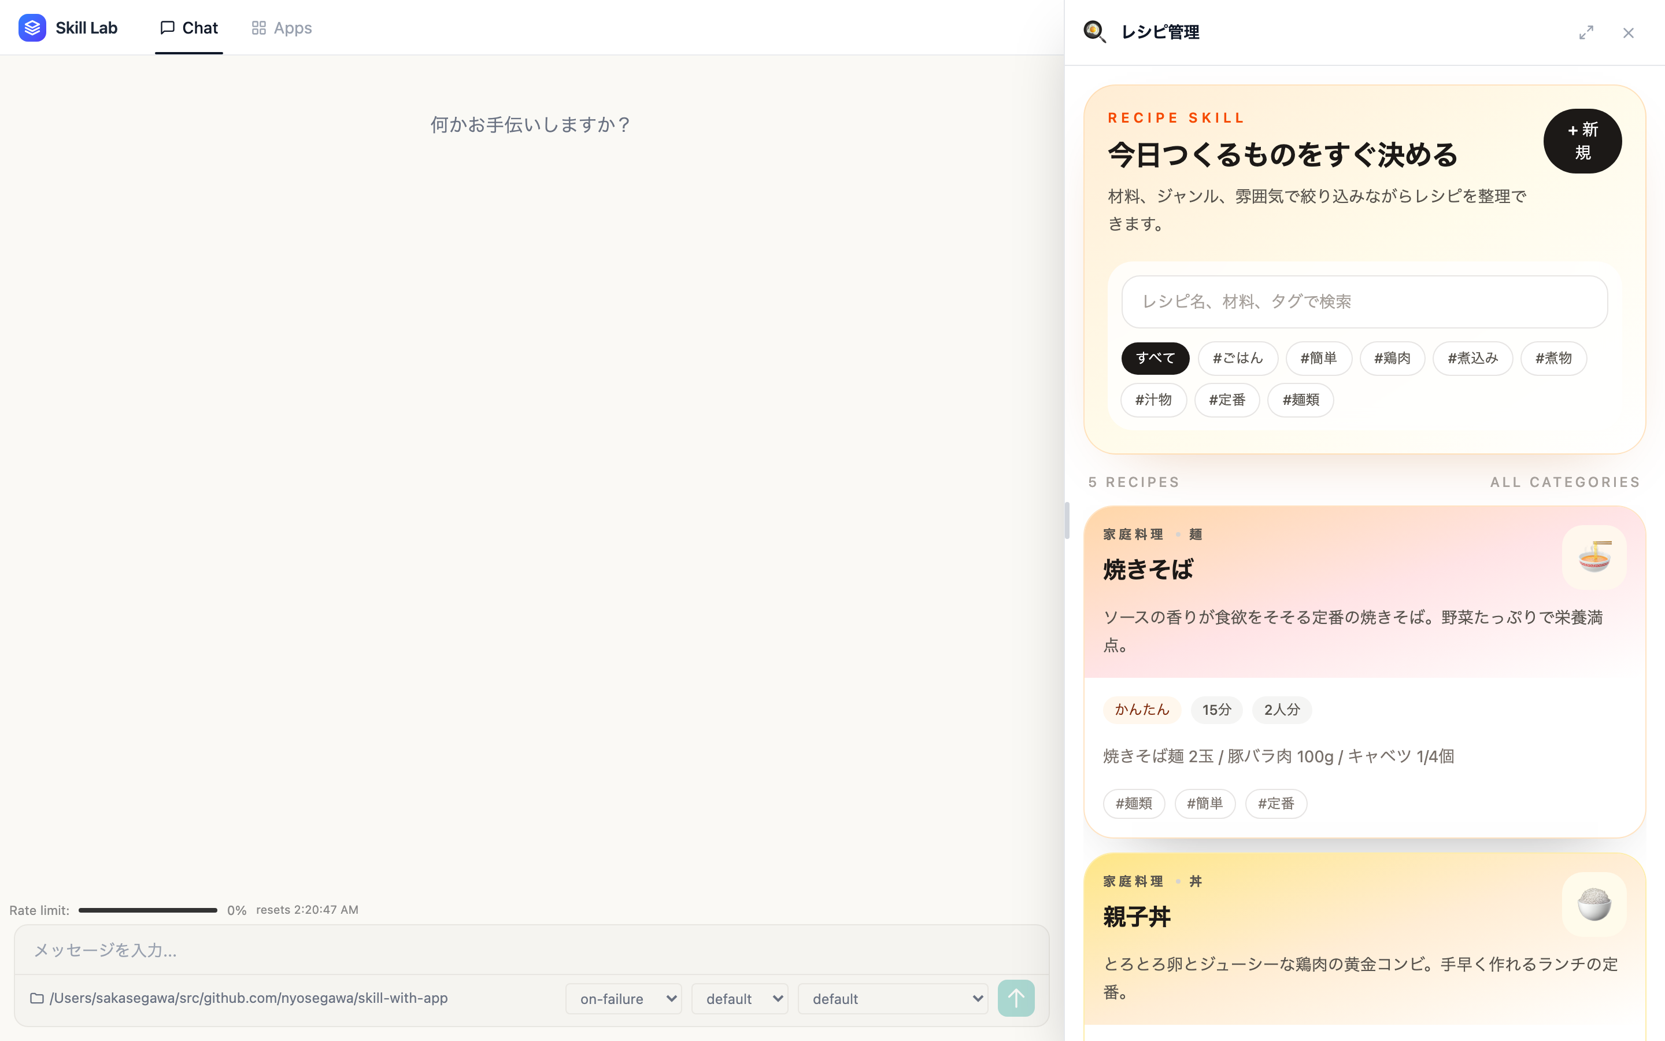1665x1041 pixels.
Task: Toggle the #簡単 filter chip
Action: point(1318,358)
